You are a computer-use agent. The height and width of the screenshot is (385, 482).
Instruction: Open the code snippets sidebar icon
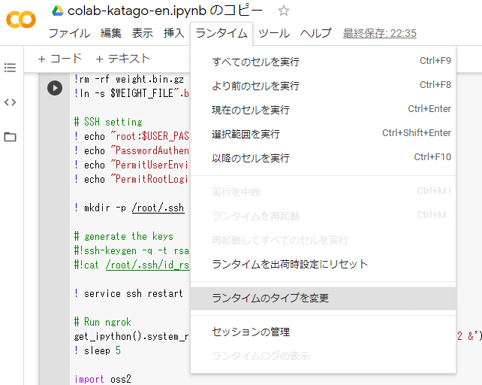pos(10,102)
